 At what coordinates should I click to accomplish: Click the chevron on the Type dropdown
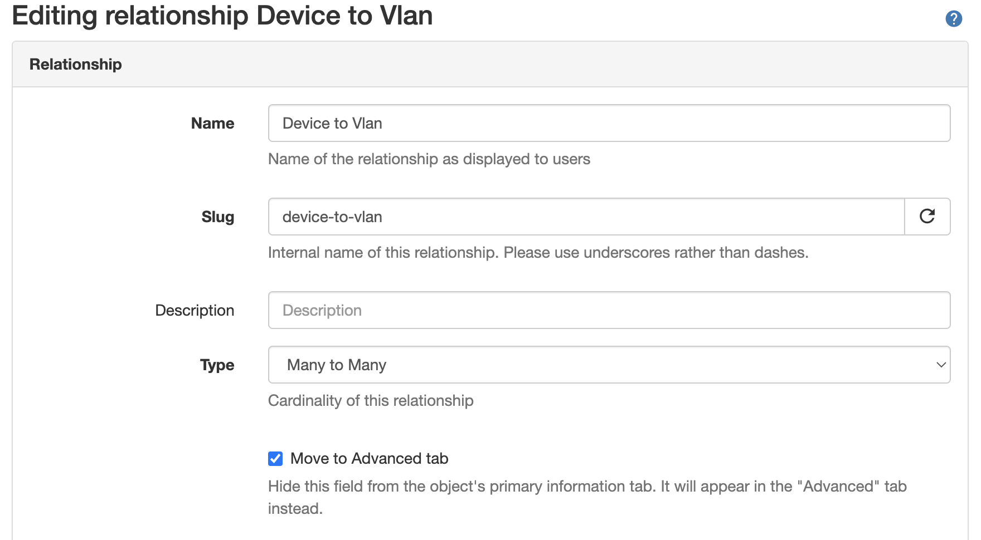pyautogui.click(x=941, y=365)
